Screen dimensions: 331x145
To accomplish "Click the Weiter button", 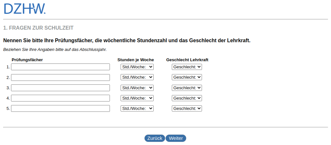I will [x=176, y=138].
